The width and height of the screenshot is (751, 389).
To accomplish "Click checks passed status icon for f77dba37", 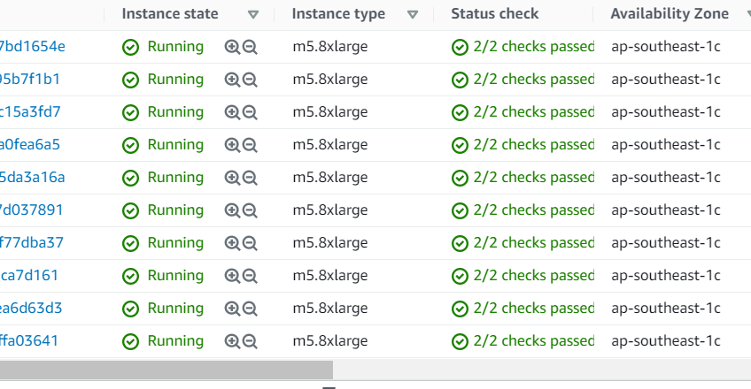I will tap(460, 244).
